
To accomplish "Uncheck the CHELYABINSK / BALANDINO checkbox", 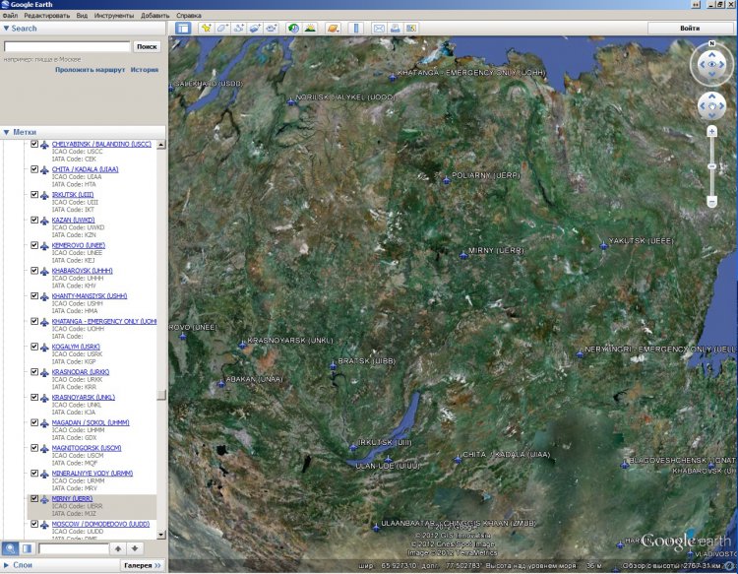I will tap(34, 144).
